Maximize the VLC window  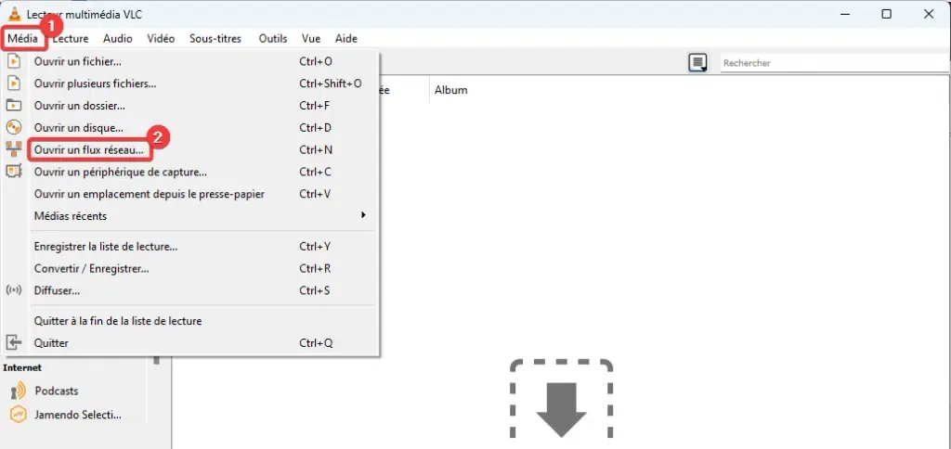pyautogui.click(x=886, y=14)
